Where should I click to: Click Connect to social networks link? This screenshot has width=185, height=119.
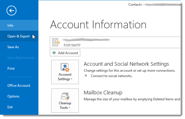112,76
